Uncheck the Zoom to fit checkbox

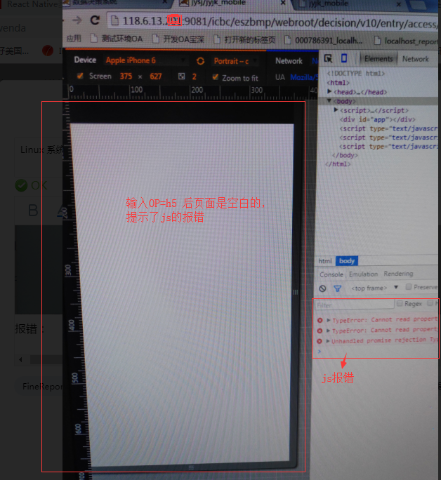point(216,76)
